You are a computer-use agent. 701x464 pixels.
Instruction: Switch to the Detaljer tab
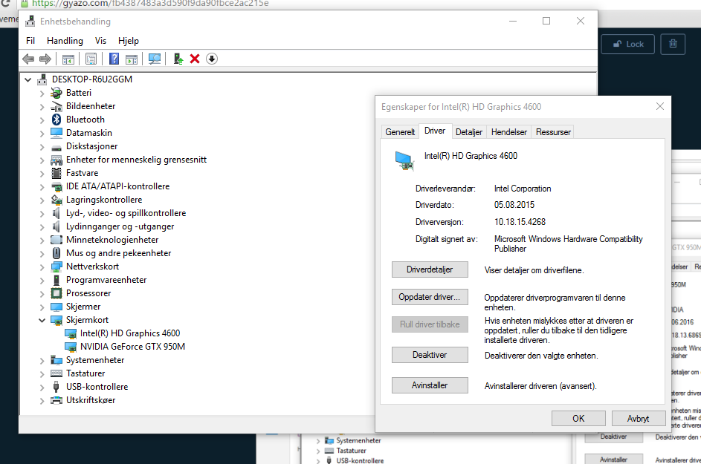click(x=469, y=132)
